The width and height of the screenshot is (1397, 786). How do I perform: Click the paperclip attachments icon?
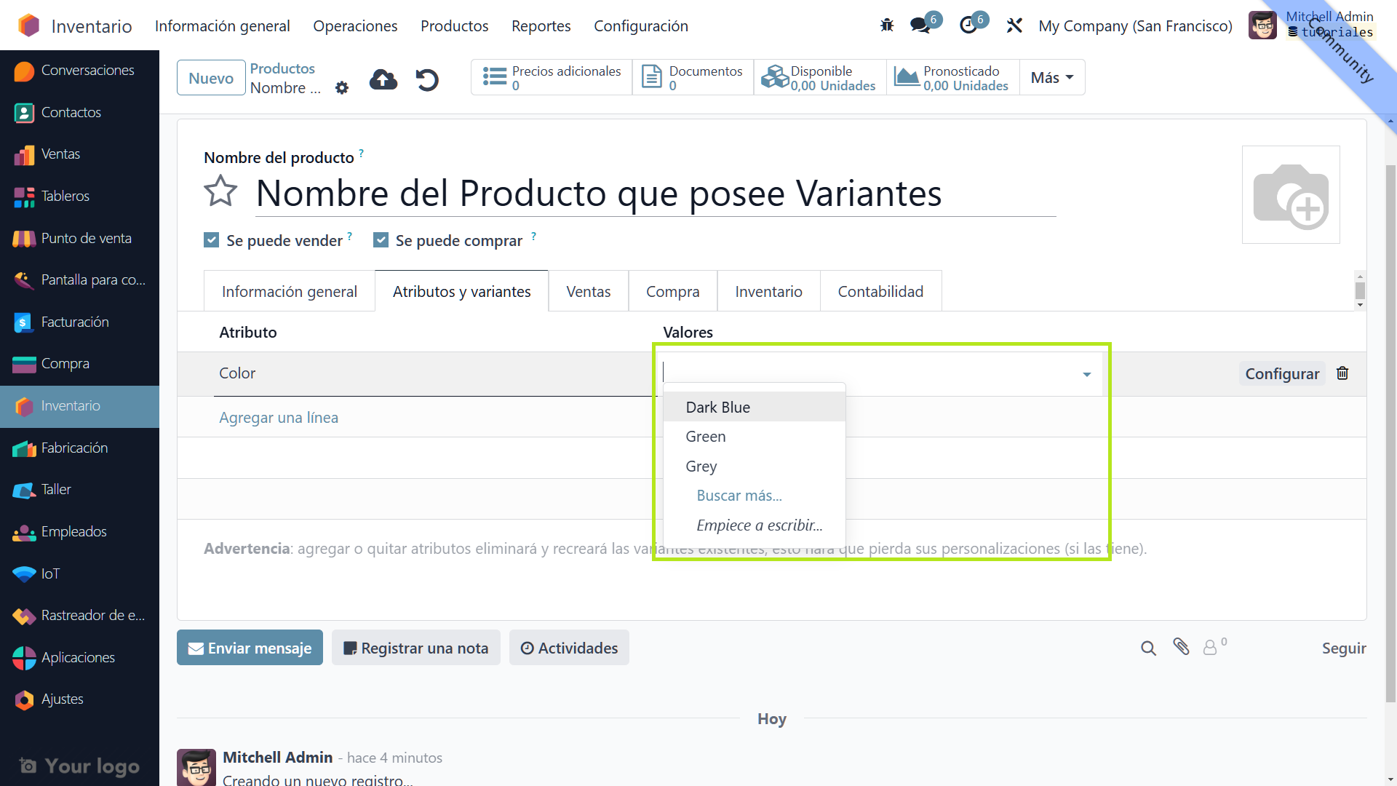pyautogui.click(x=1181, y=646)
